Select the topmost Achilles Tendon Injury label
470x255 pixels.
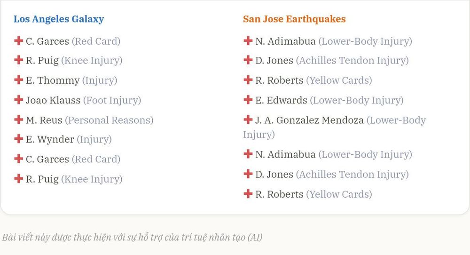pos(352,61)
